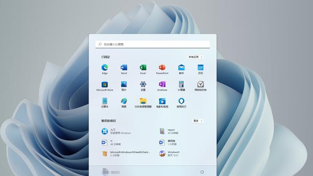This screenshot has height=176, width=313.
Task: Click the power button icon
Action: click(x=202, y=172)
